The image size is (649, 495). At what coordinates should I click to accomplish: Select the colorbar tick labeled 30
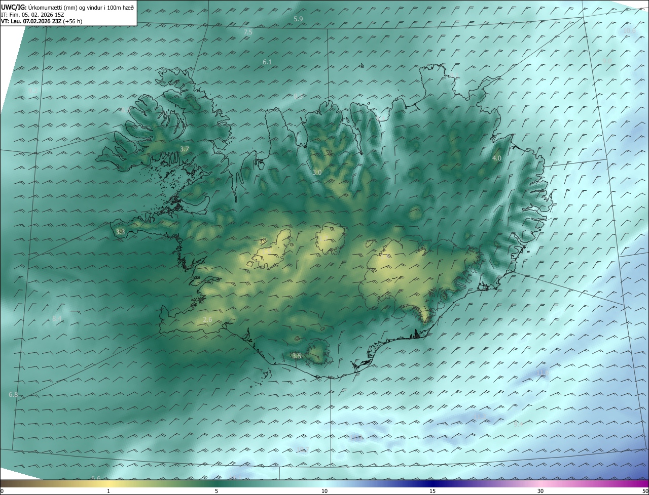[540, 491]
